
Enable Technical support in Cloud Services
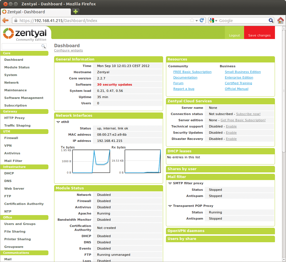pyautogui.click(x=231, y=126)
